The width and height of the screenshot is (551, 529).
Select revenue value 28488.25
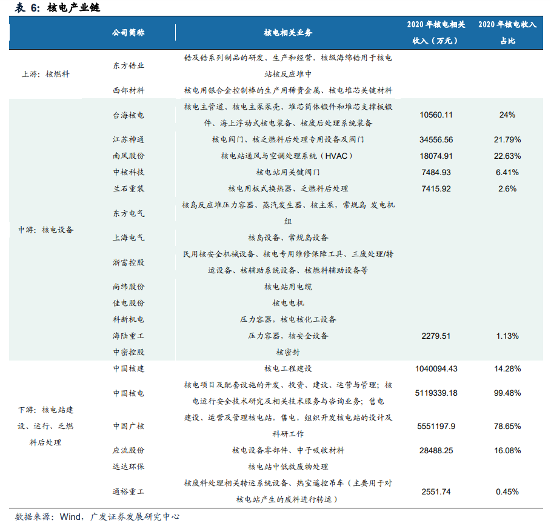click(x=436, y=450)
